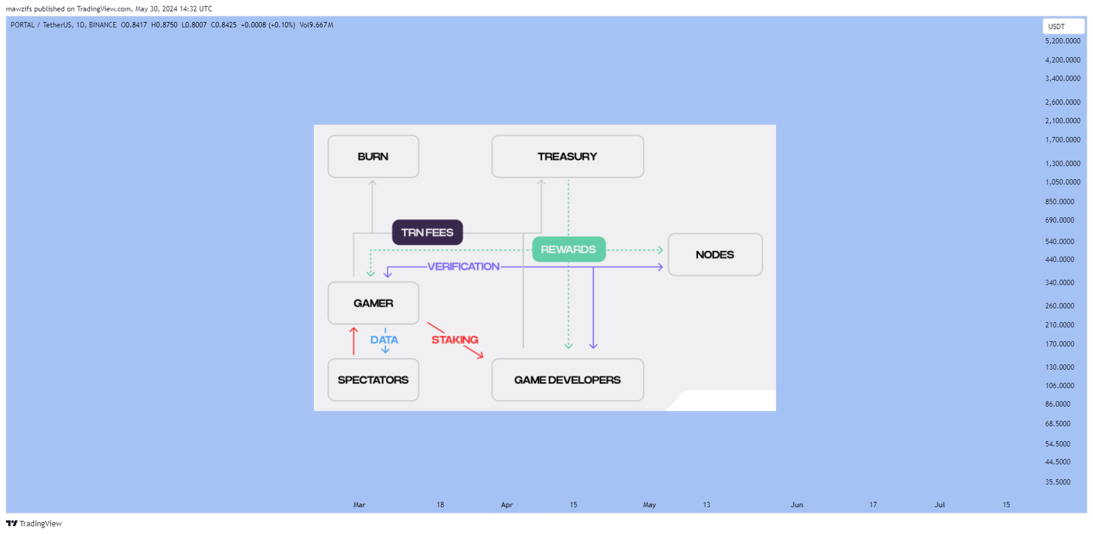Click the O0.8417 open value
Screen dimensions: 1093x534
pos(134,25)
